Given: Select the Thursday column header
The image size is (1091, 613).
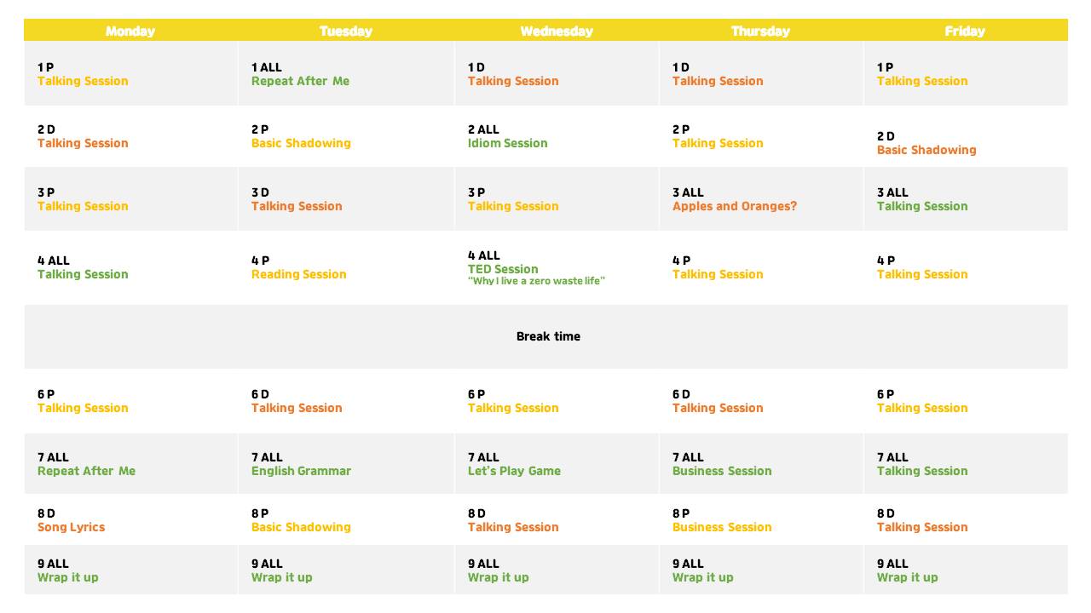Looking at the screenshot, I should 760,31.
